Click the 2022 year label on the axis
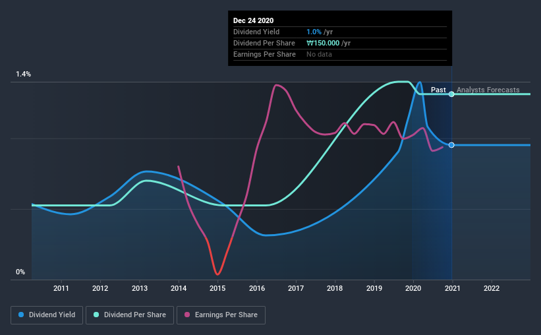This screenshot has width=541, height=335. click(x=492, y=288)
